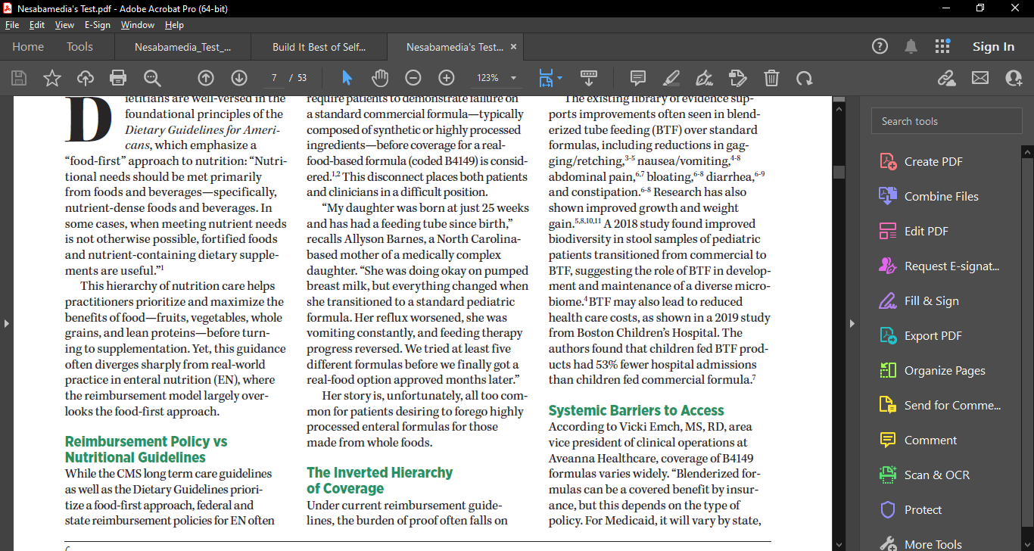Click the Print file icon
The height and width of the screenshot is (551, 1034).
[118, 78]
